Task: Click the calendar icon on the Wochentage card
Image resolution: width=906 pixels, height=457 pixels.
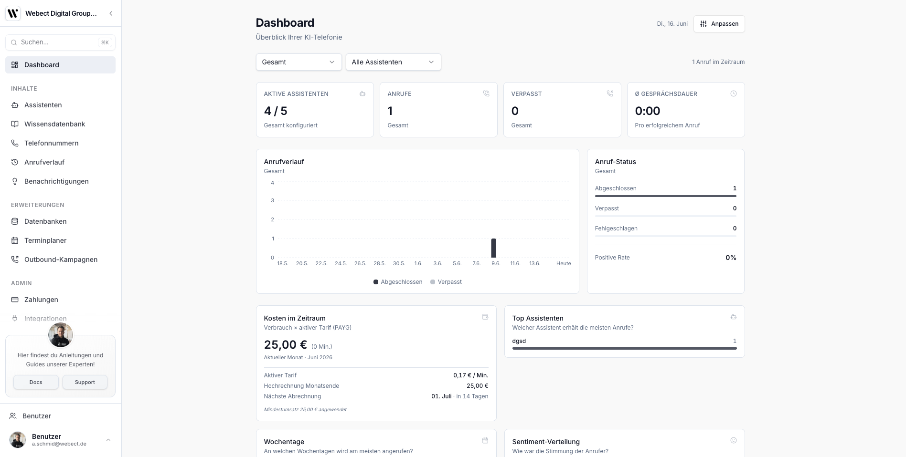Action: (485, 440)
